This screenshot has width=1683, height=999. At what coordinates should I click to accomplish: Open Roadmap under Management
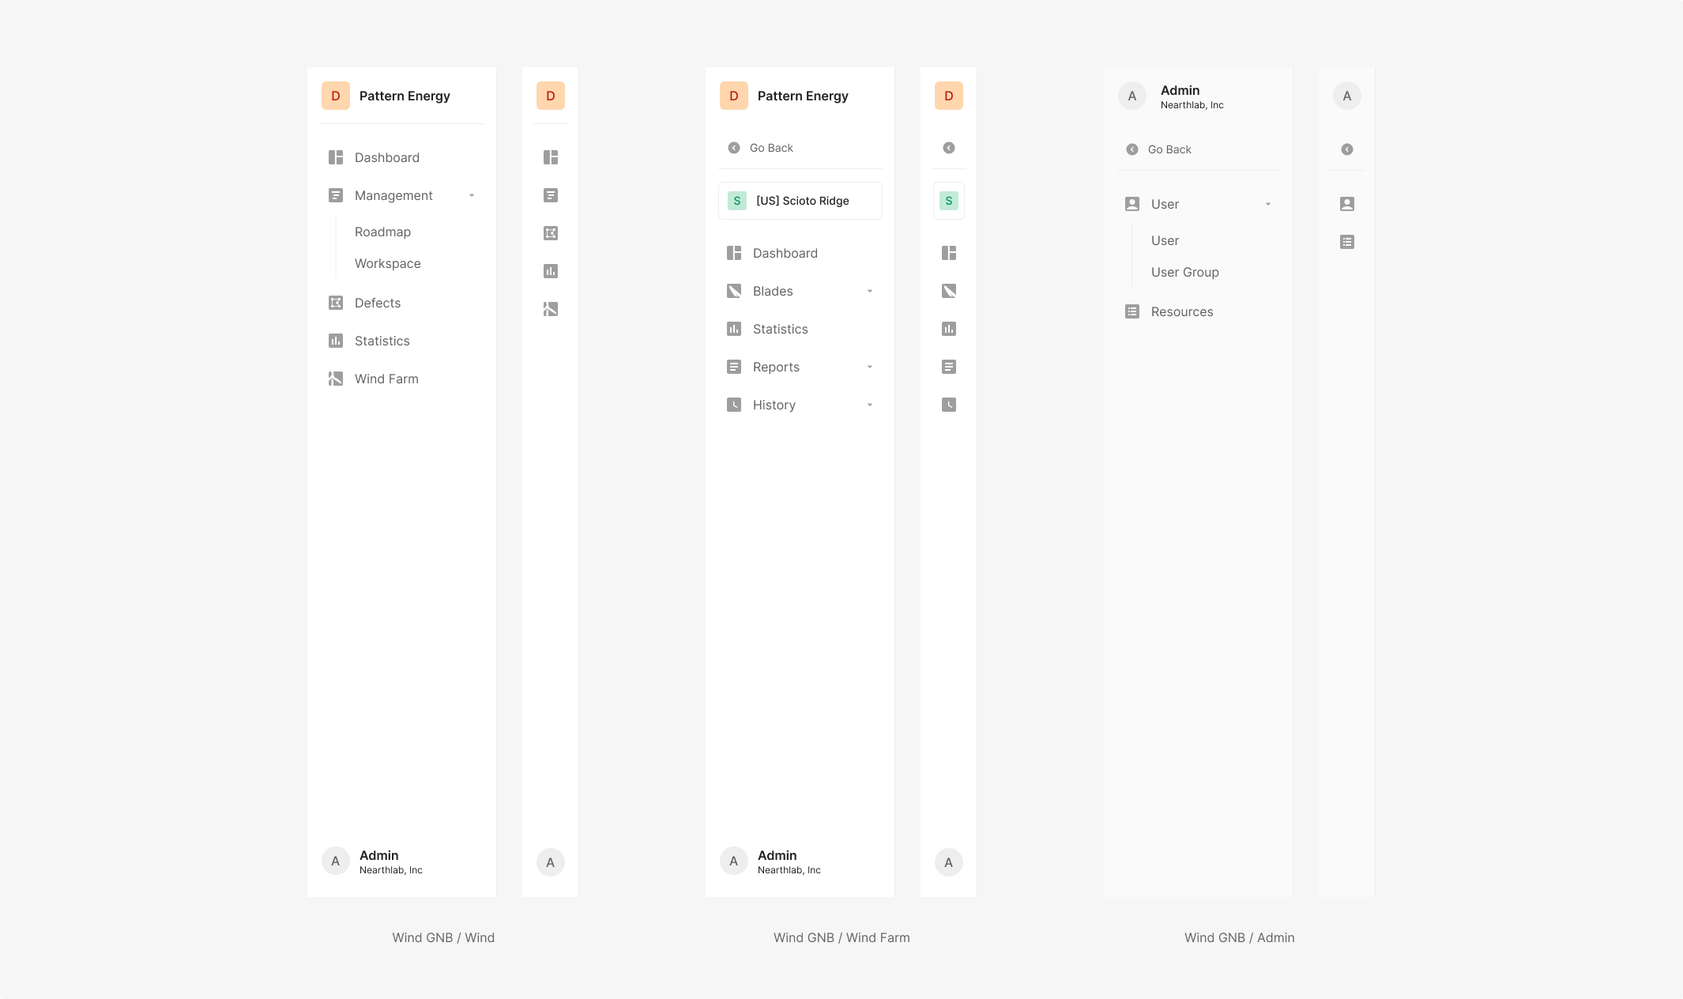click(x=382, y=232)
